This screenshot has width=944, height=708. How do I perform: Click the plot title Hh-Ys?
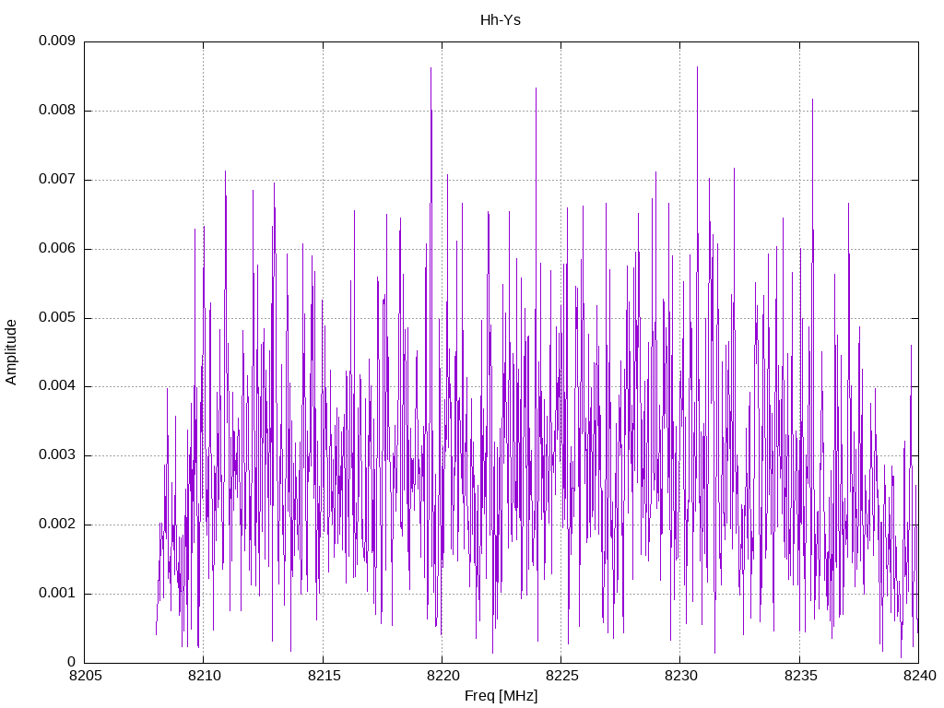click(501, 20)
